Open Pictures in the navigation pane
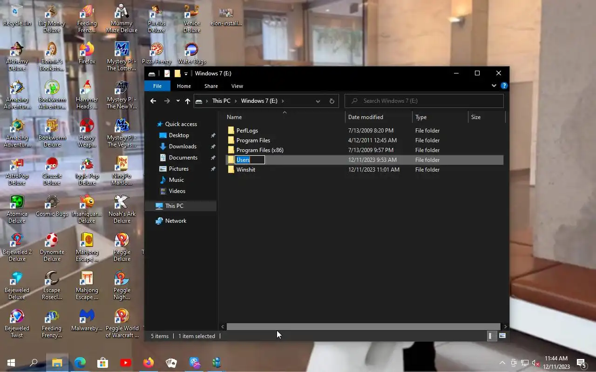The width and height of the screenshot is (596, 372). [179, 169]
